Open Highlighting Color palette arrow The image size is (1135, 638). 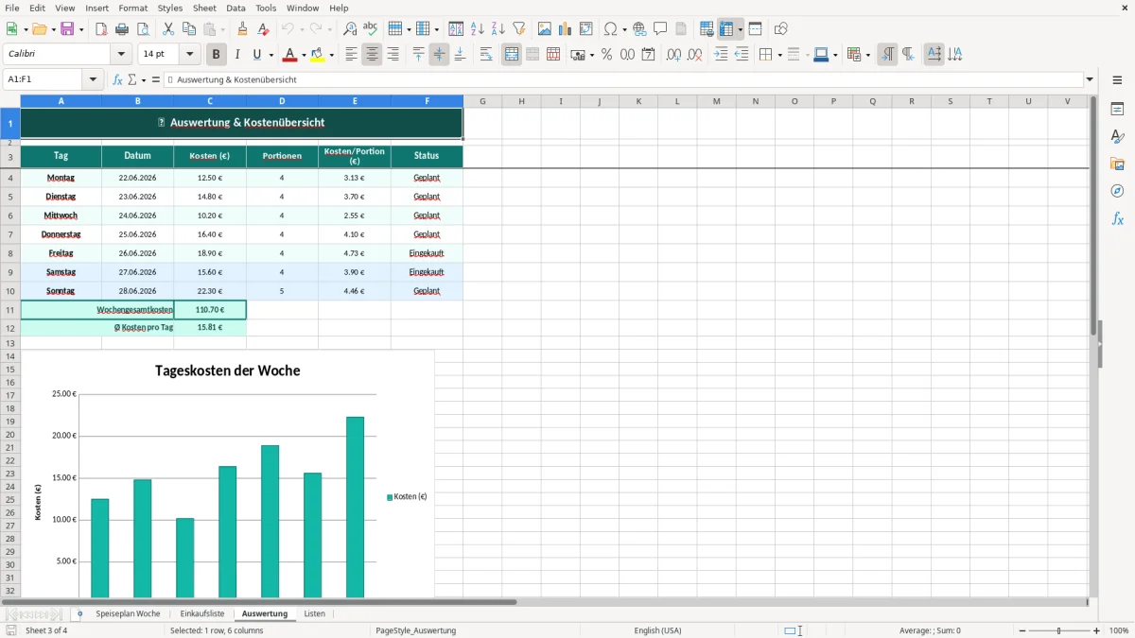tap(331, 55)
